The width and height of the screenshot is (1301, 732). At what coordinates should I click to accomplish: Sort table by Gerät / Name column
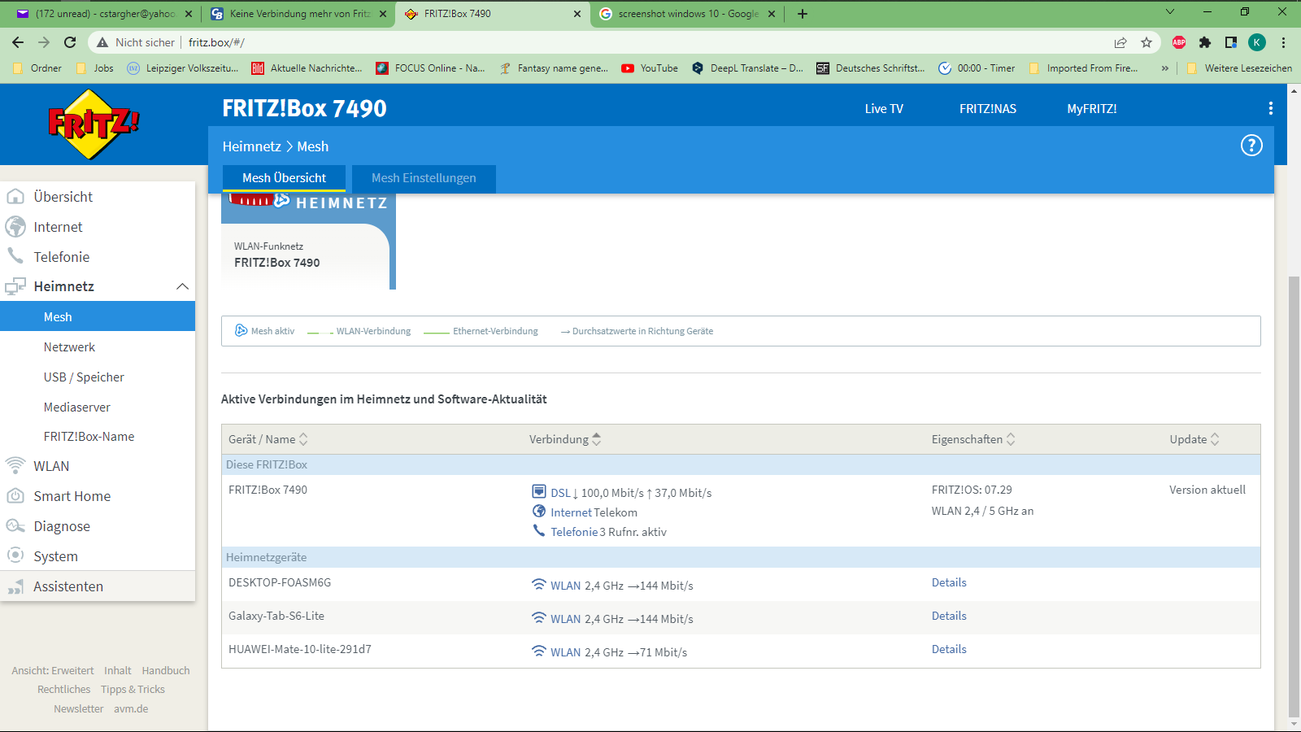pyautogui.click(x=268, y=439)
